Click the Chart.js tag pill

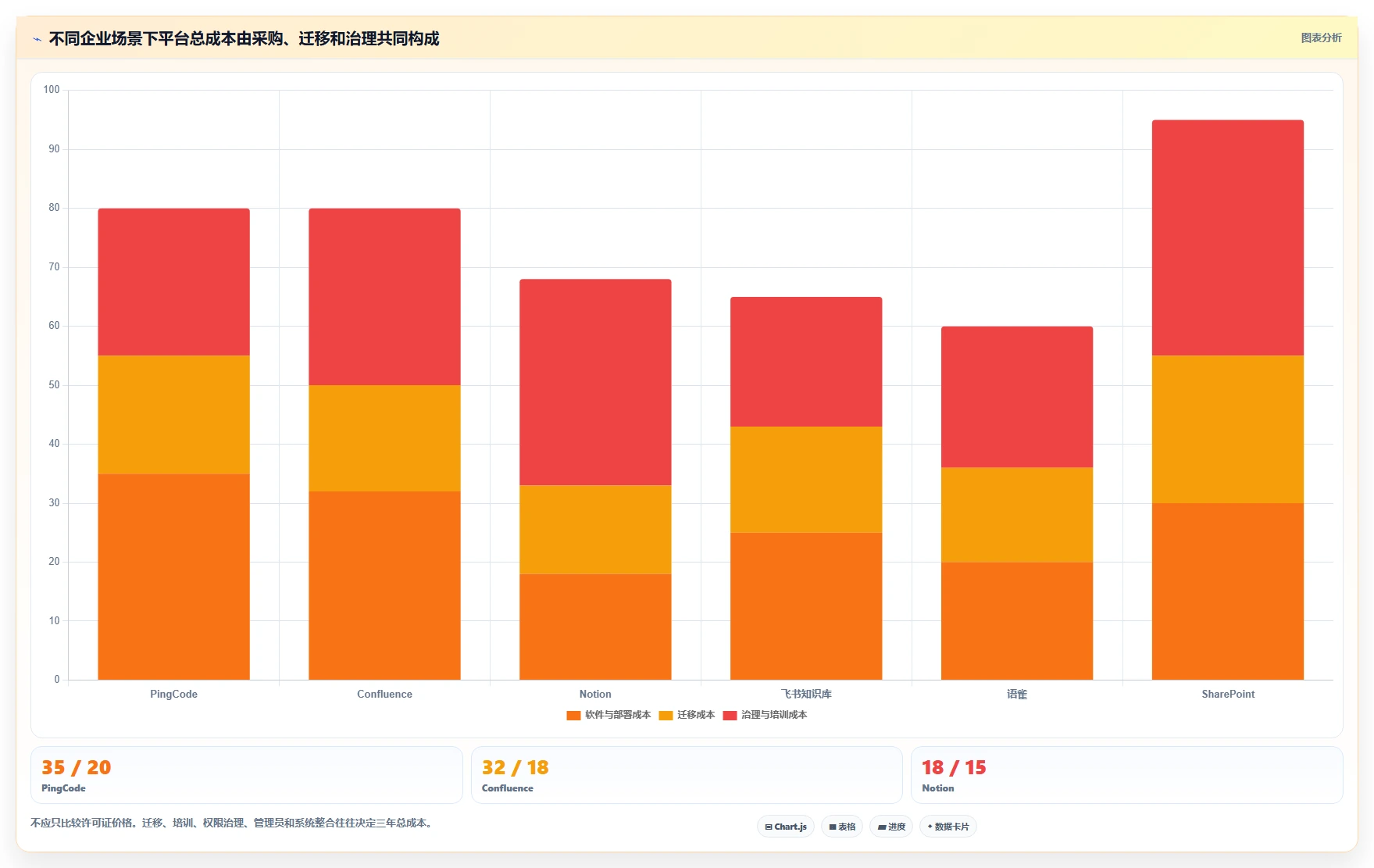[x=786, y=827]
